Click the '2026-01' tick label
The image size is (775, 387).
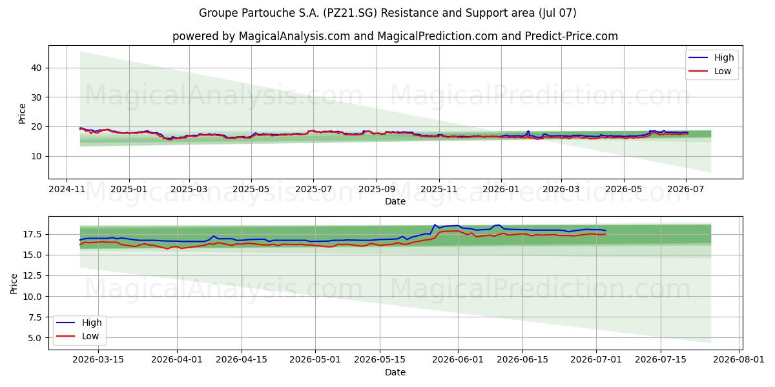pyautogui.click(x=501, y=189)
